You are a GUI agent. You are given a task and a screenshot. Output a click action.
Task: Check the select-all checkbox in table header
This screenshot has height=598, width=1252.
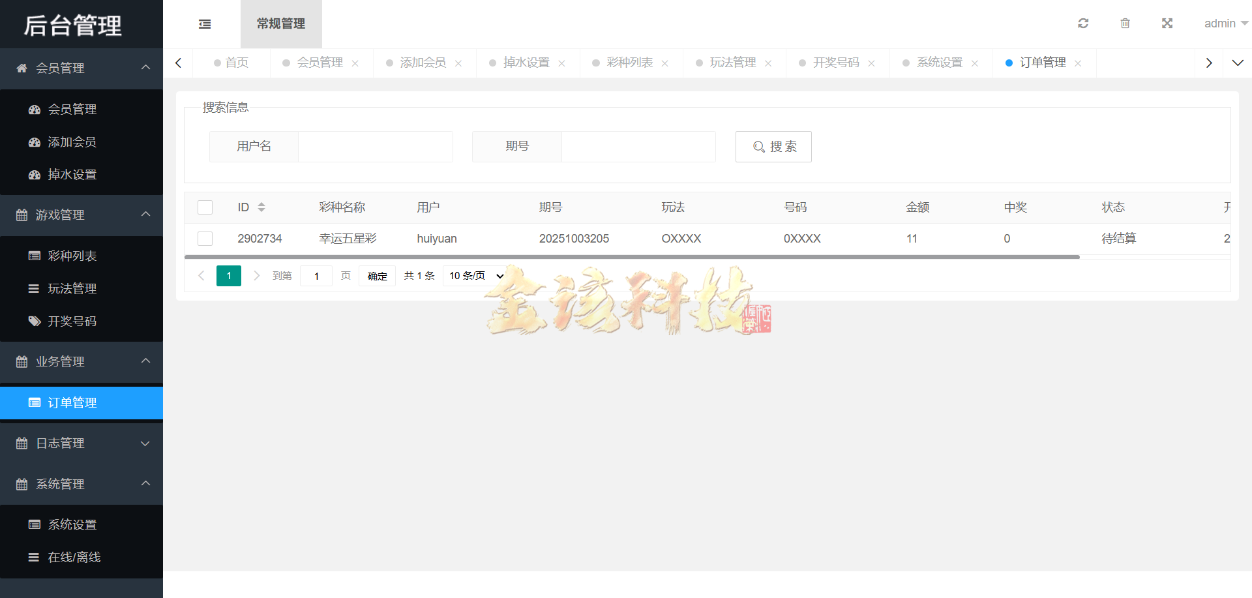click(205, 207)
